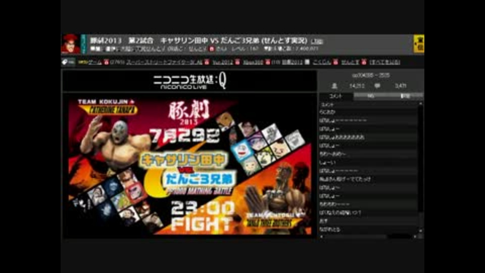Select the コメント tab in the side panel
This screenshot has width=485, height=273.
[x=336, y=96]
